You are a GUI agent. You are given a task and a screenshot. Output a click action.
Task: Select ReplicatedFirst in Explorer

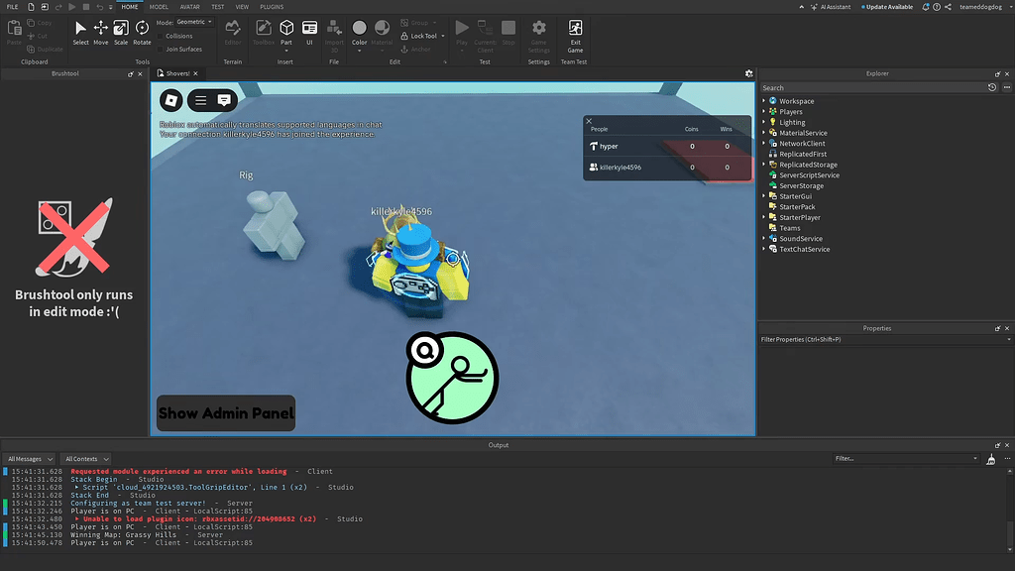(x=803, y=154)
